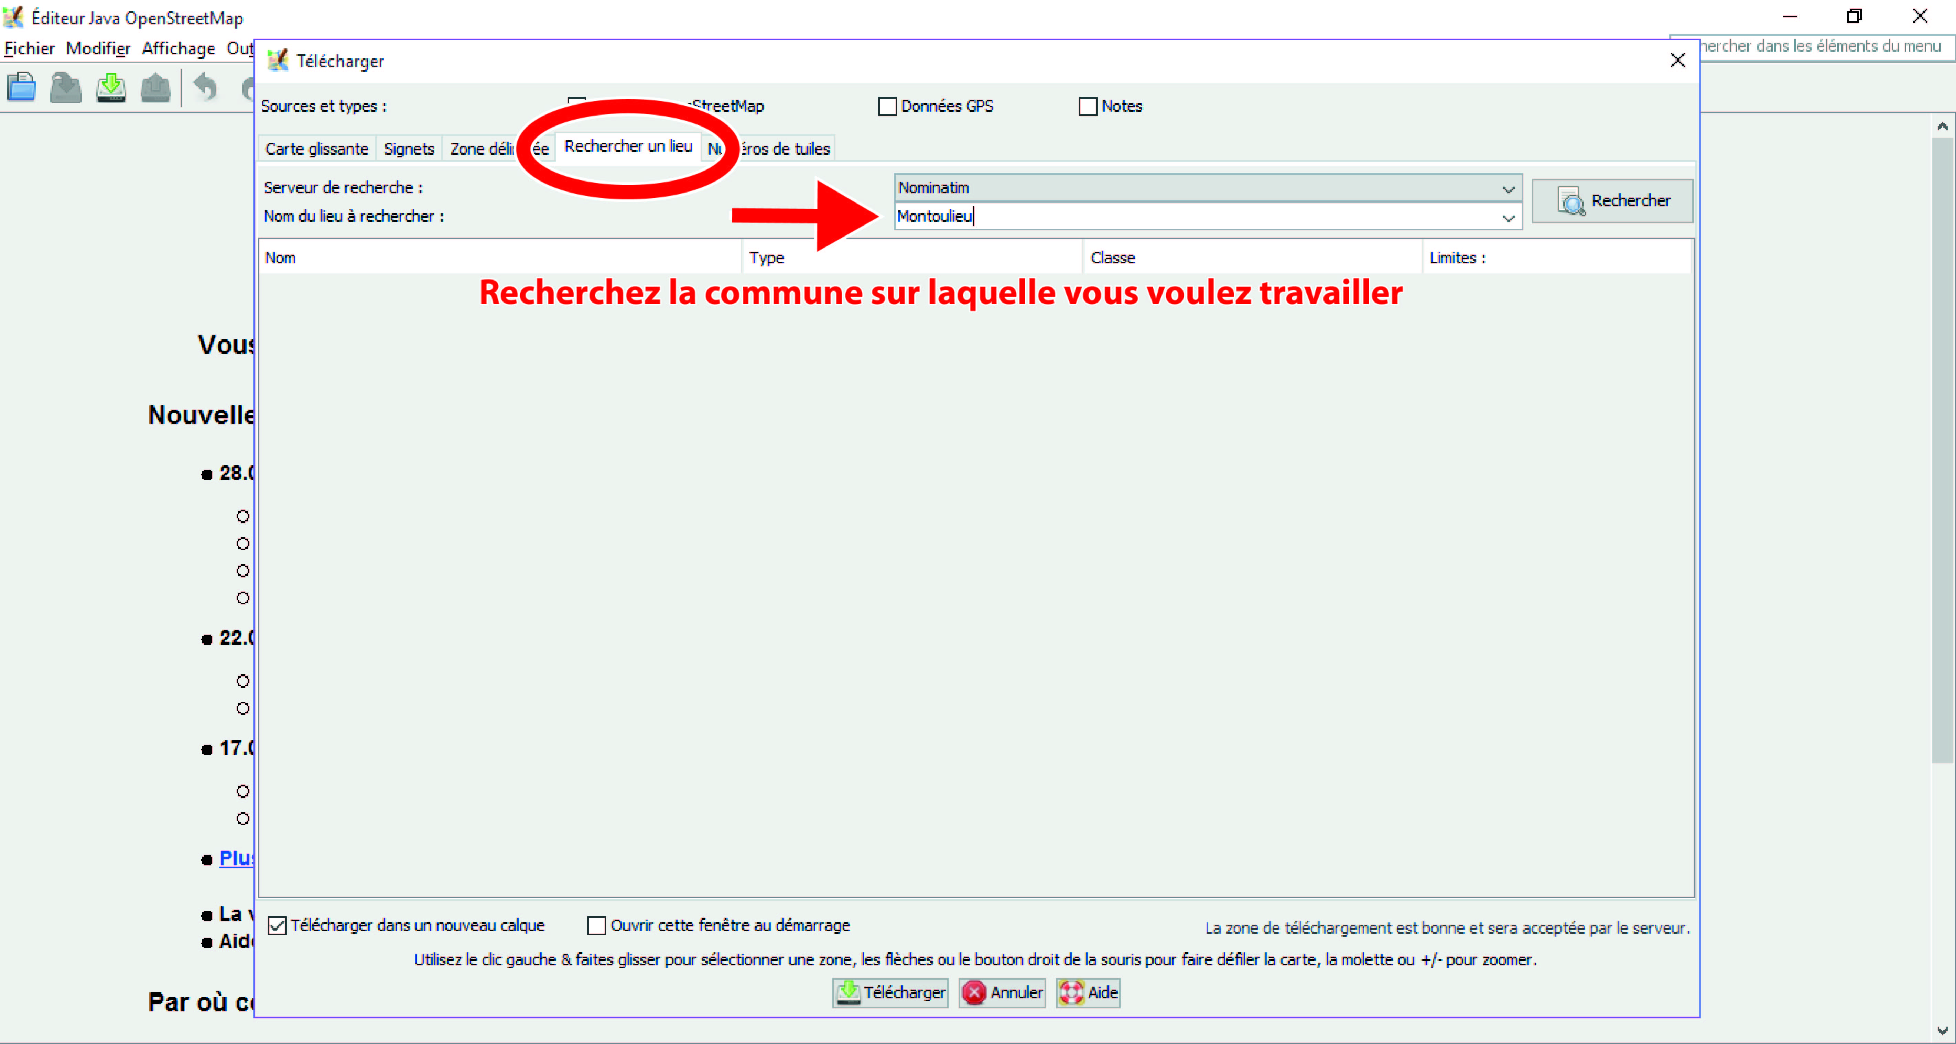The height and width of the screenshot is (1044, 1956).
Task: Enable the Données GPS checkbox
Action: [x=887, y=106]
